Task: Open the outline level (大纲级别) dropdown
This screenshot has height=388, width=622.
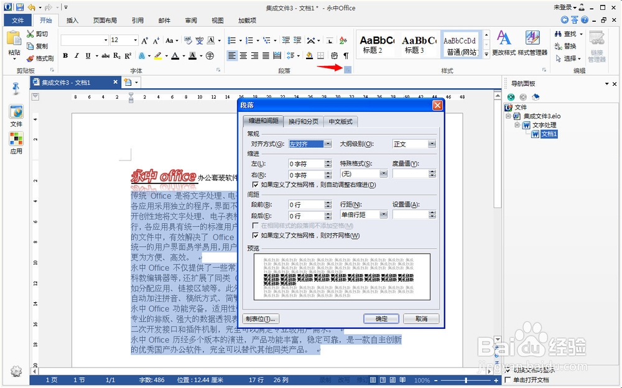Action: tap(432, 144)
